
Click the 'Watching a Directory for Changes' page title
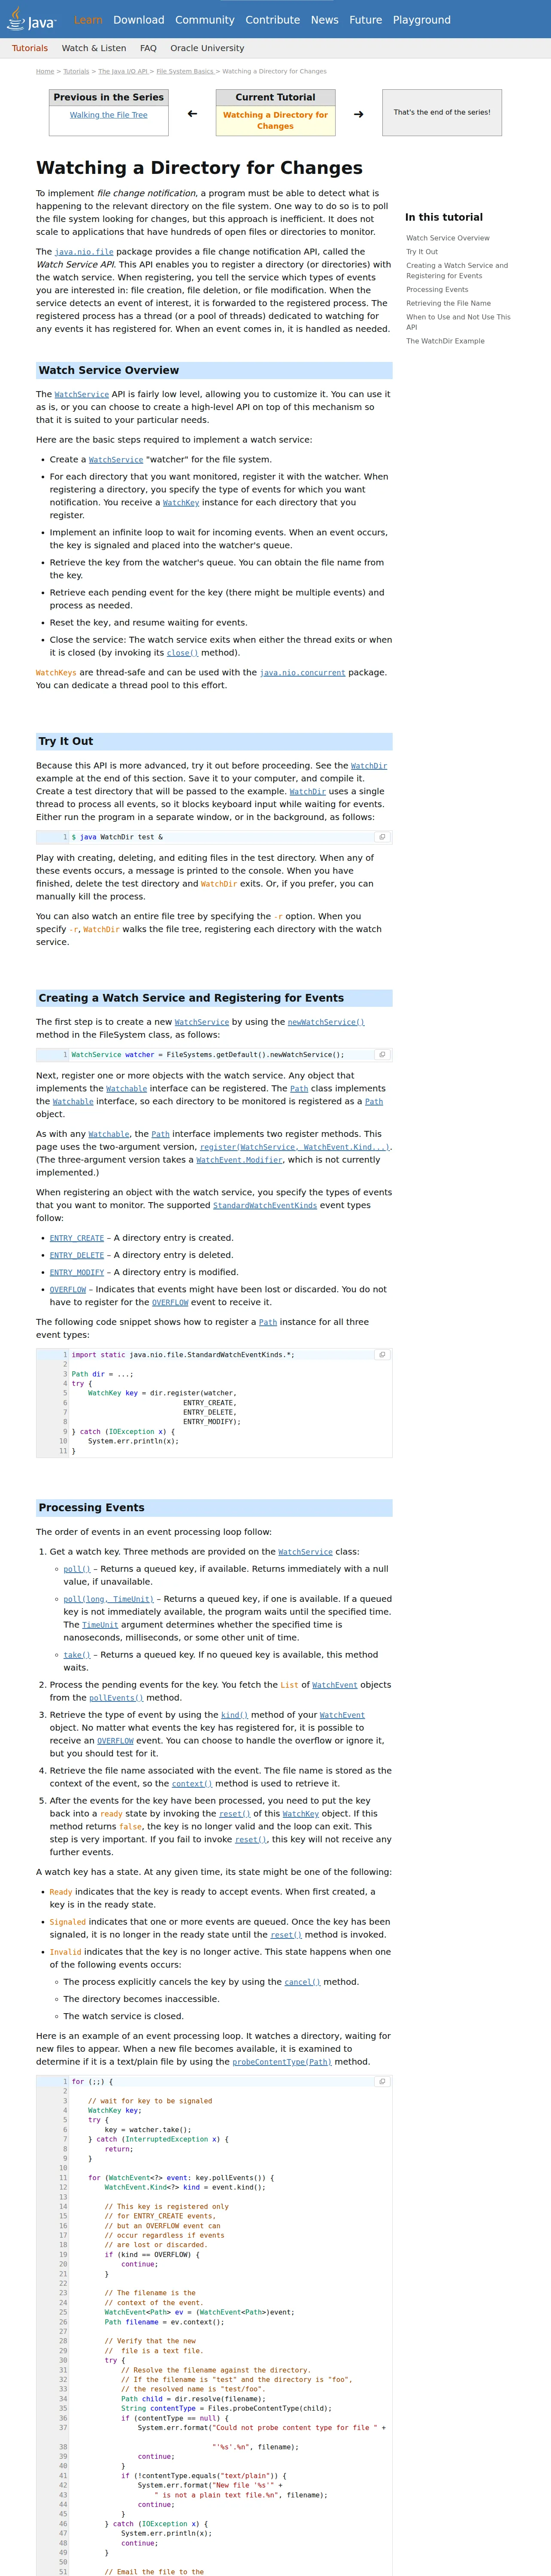point(199,168)
